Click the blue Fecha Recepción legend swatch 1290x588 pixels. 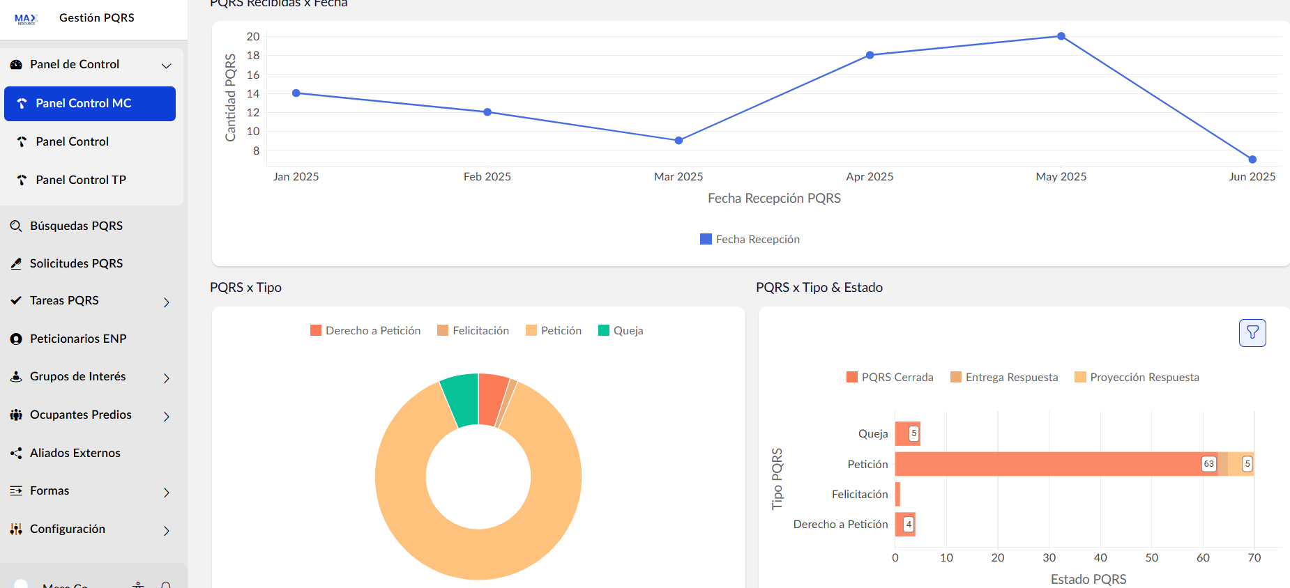[x=706, y=239]
